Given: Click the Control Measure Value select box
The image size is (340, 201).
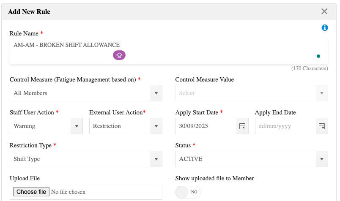Looking at the screenshot, I should 252,93.
